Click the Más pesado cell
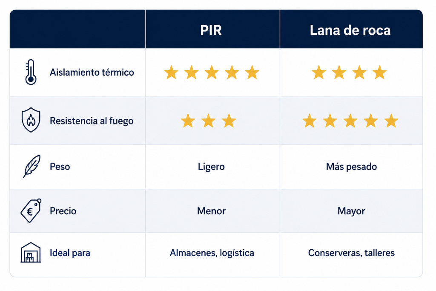Image resolution: width=436 pixels, height=291 pixels. (351, 167)
